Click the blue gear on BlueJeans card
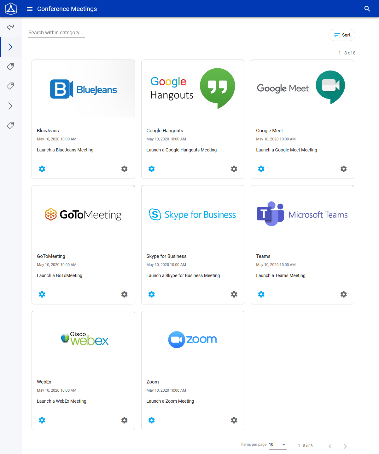Image resolution: width=379 pixels, height=454 pixels. (42, 169)
